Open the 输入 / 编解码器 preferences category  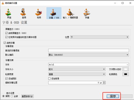click(70, 13)
